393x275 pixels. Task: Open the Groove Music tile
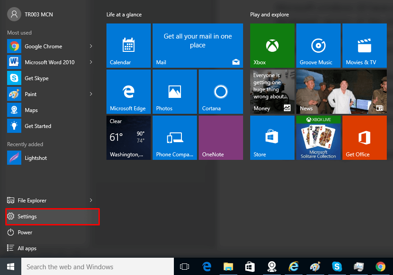coord(318,46)
